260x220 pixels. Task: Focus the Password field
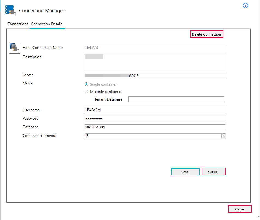coord(155,118)
